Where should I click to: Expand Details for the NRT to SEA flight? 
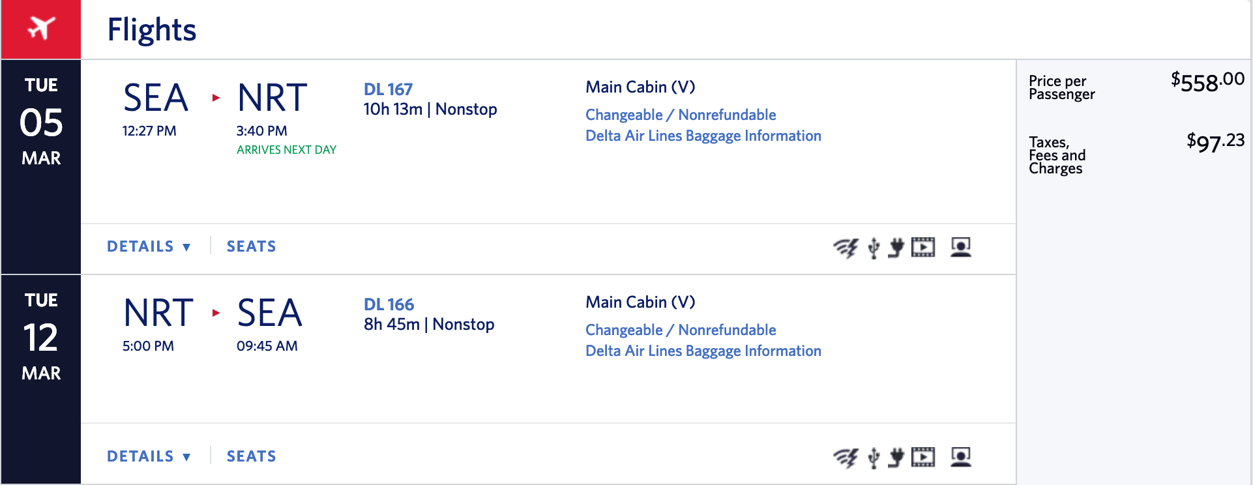click(x=149, y=456)
